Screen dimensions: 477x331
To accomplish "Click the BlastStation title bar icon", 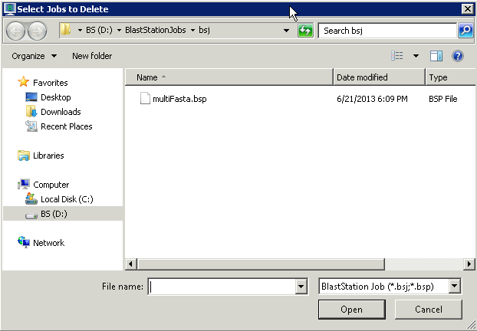I will pyautogui.click(x=9, y=9).
